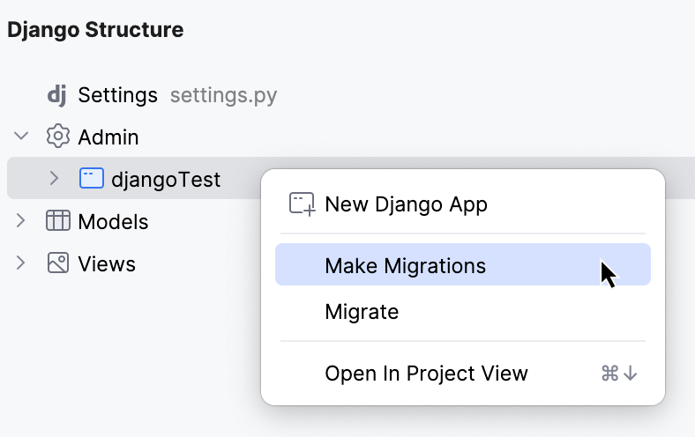This screenshot has height=437, width=695.
Task: Expand the Models node chevron
Action: 21,221
